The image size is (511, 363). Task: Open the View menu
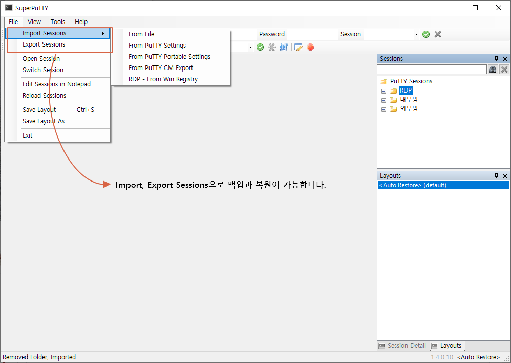pos(34,22)
